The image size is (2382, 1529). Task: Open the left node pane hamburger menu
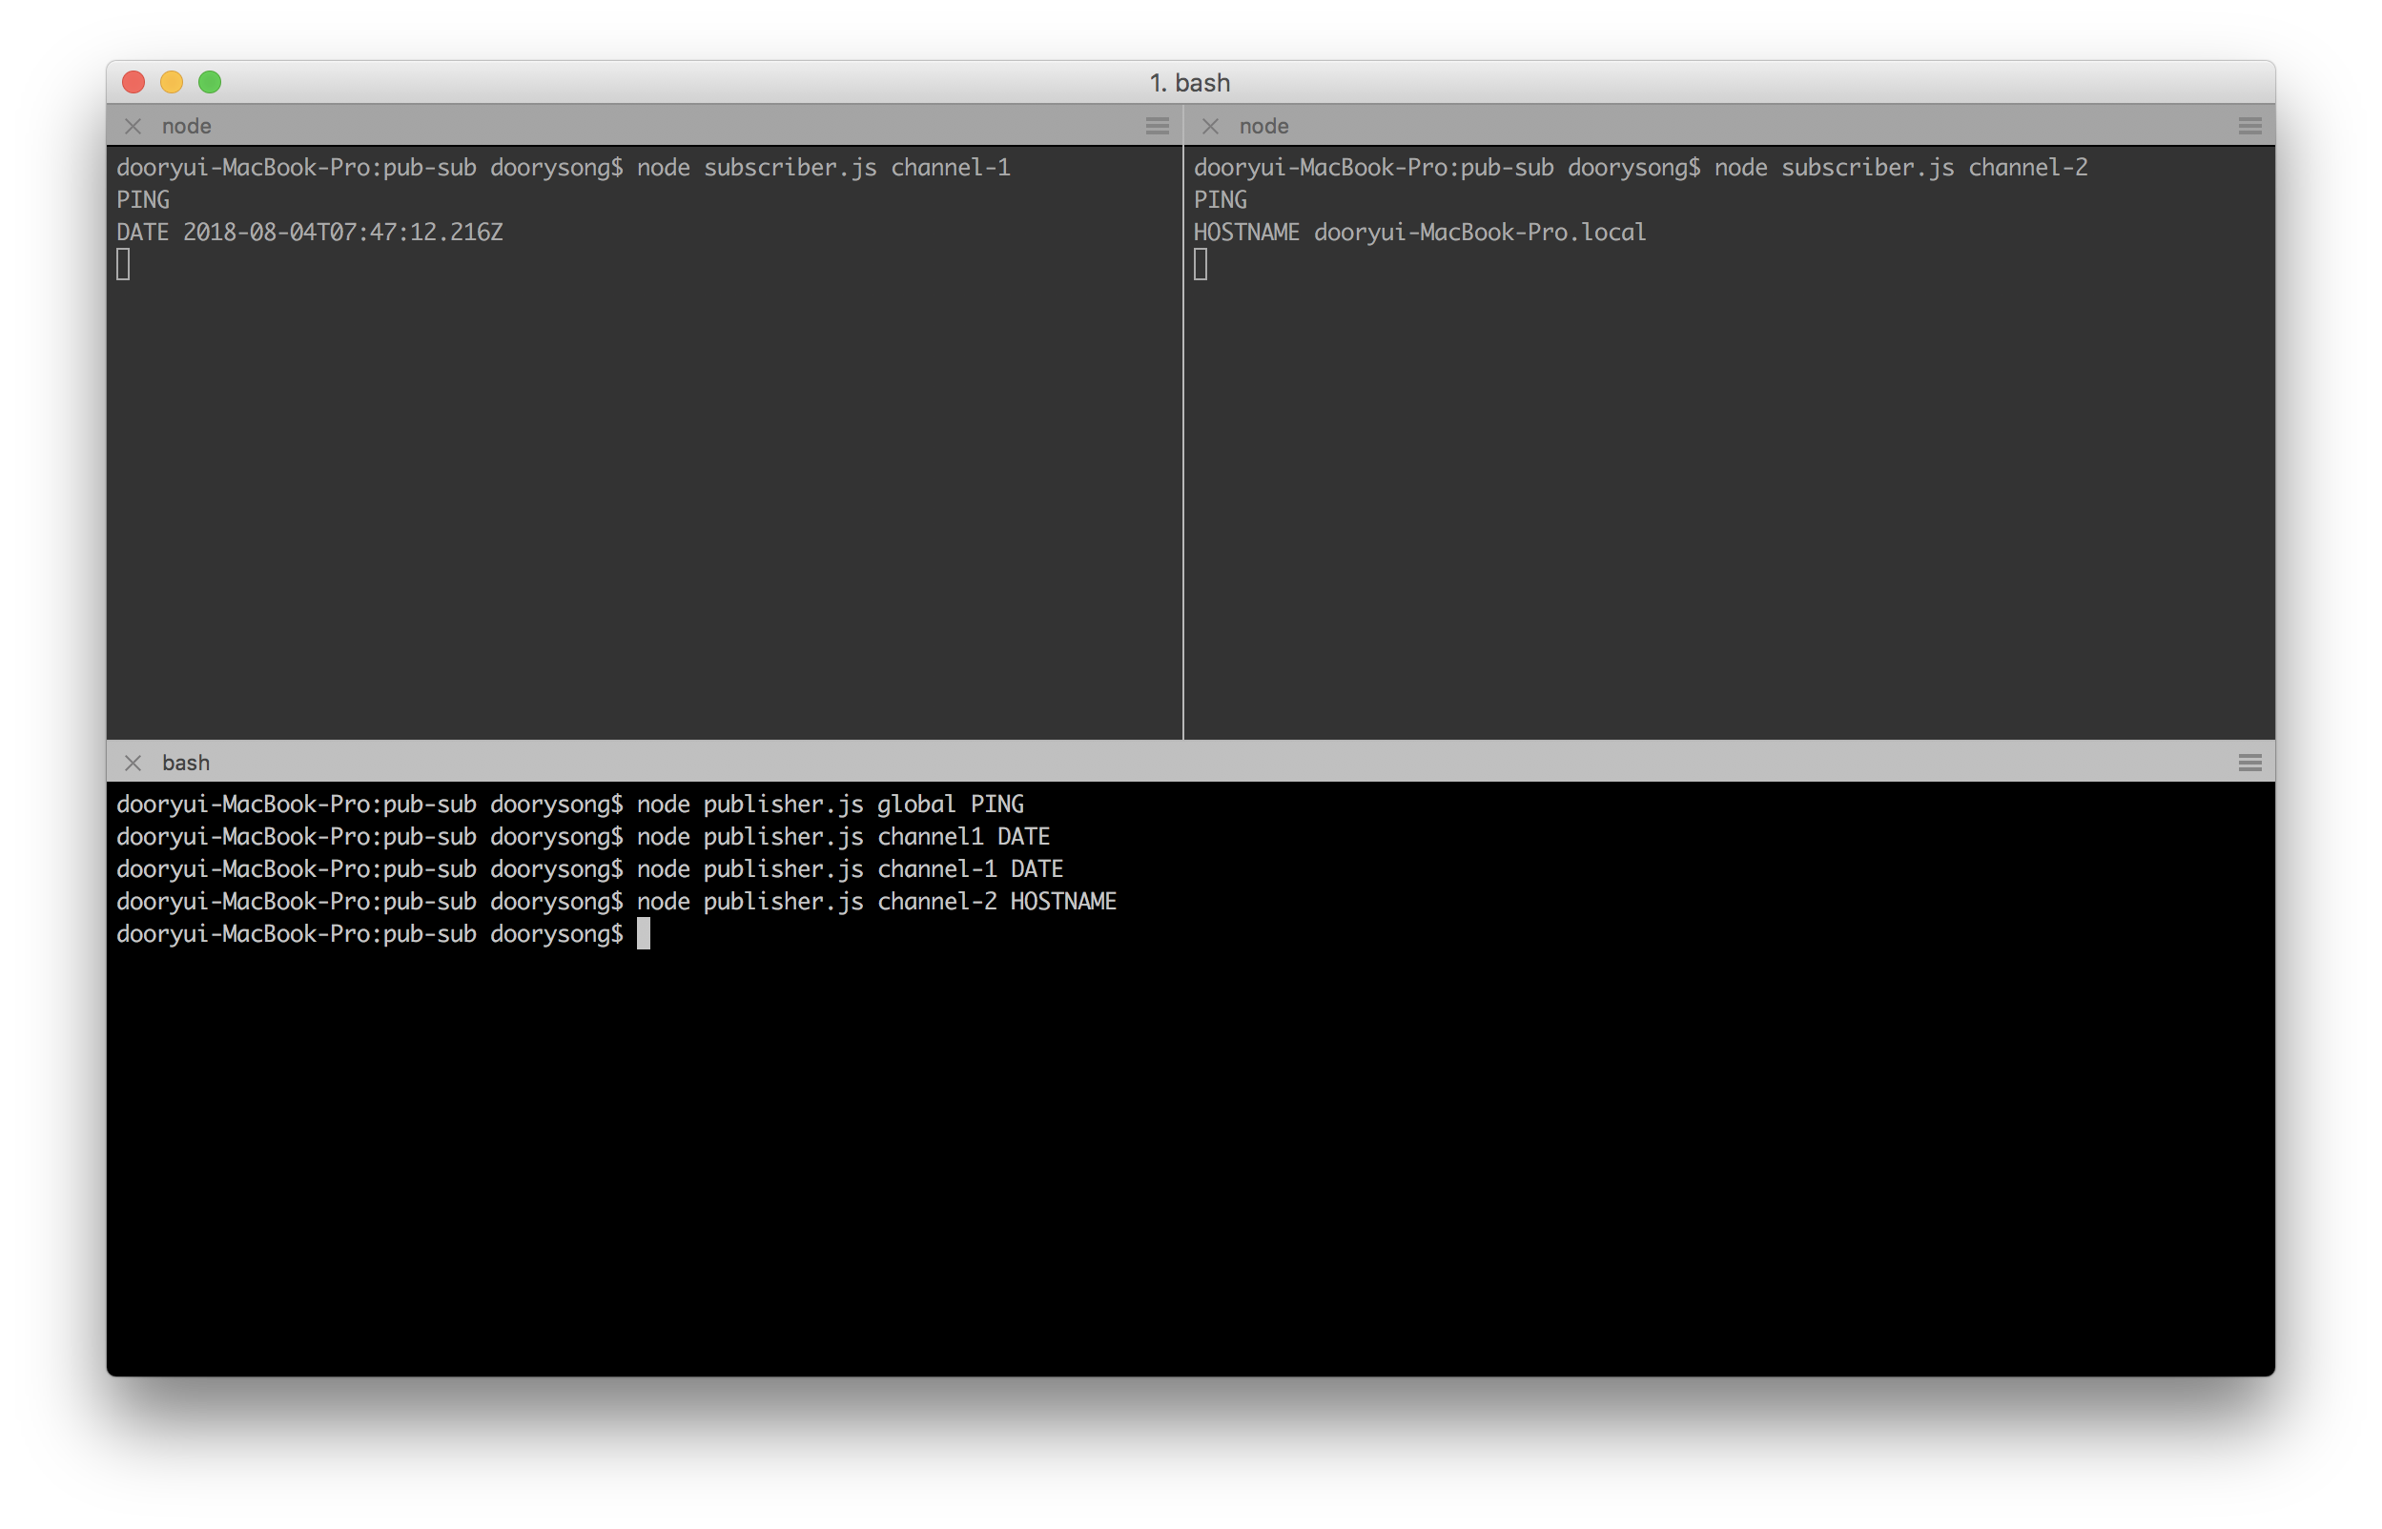[1157, 126]
